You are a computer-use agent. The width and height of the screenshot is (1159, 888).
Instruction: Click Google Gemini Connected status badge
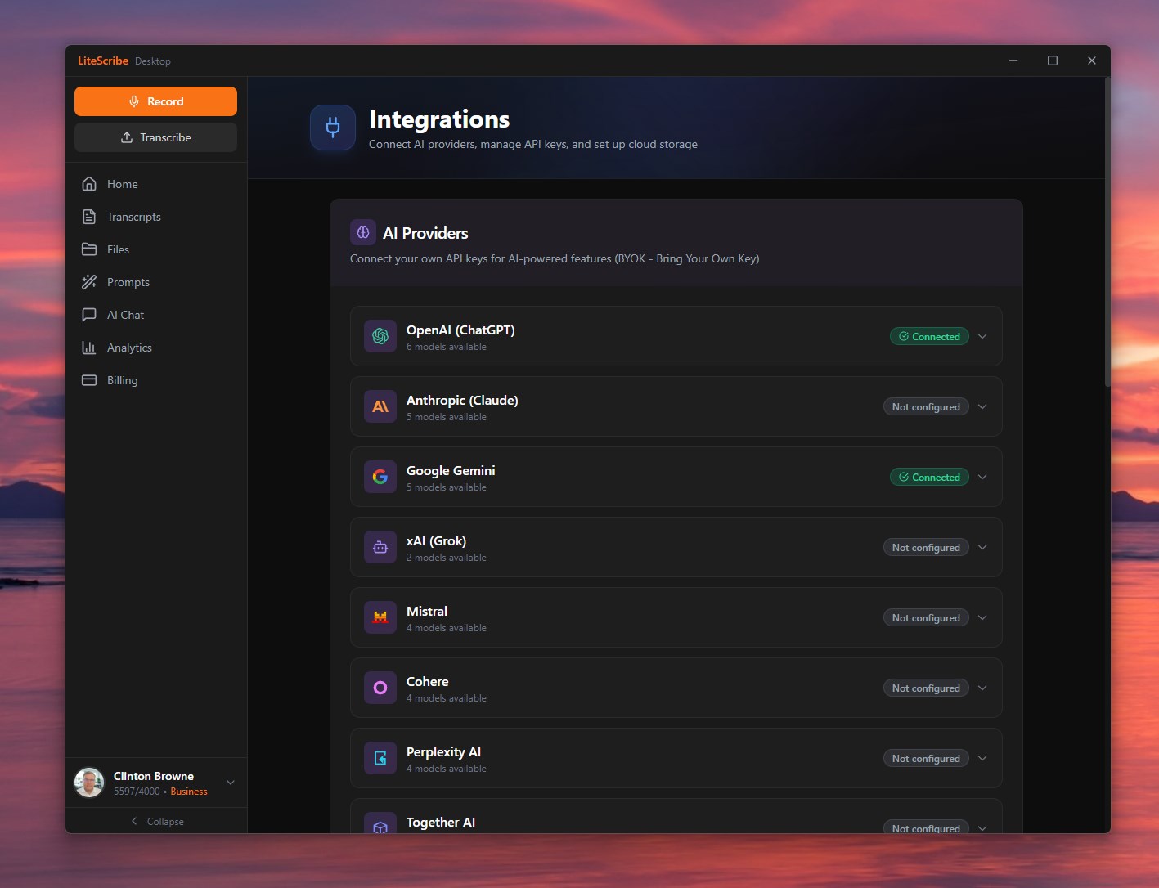pyautogui.click(x=929, y=477)
